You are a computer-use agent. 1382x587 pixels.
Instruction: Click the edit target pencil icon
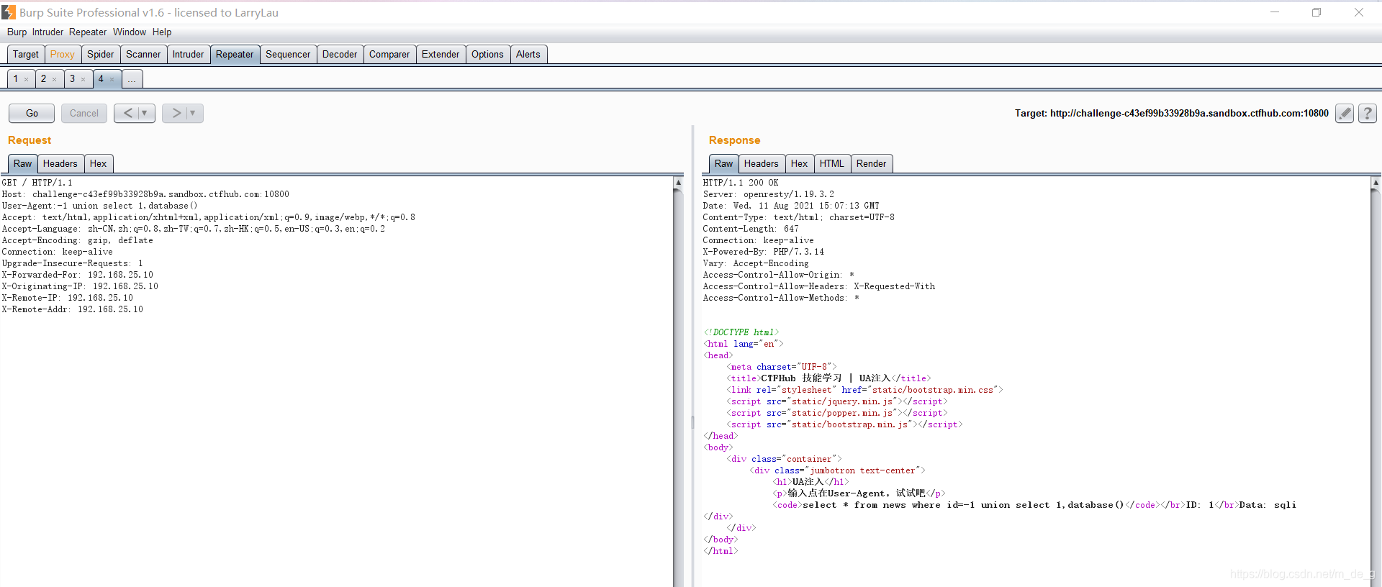(x=1345, y=113)
